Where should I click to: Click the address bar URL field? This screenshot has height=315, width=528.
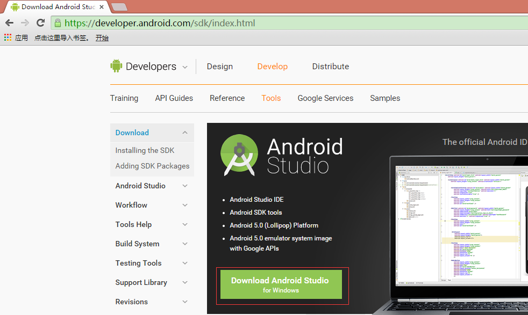pyautogui.click(x=290, y=23)
